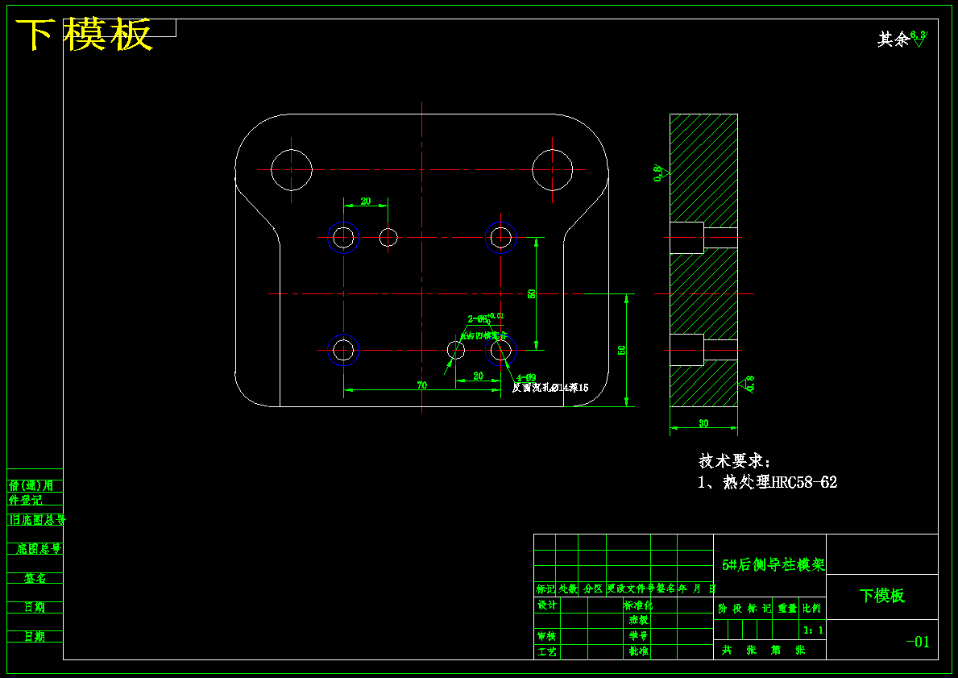Image resolution: width=958 pixels, height=678 pixels.
Task: Click the 阶段标记 header cell
Action: (x=744, y=609)
